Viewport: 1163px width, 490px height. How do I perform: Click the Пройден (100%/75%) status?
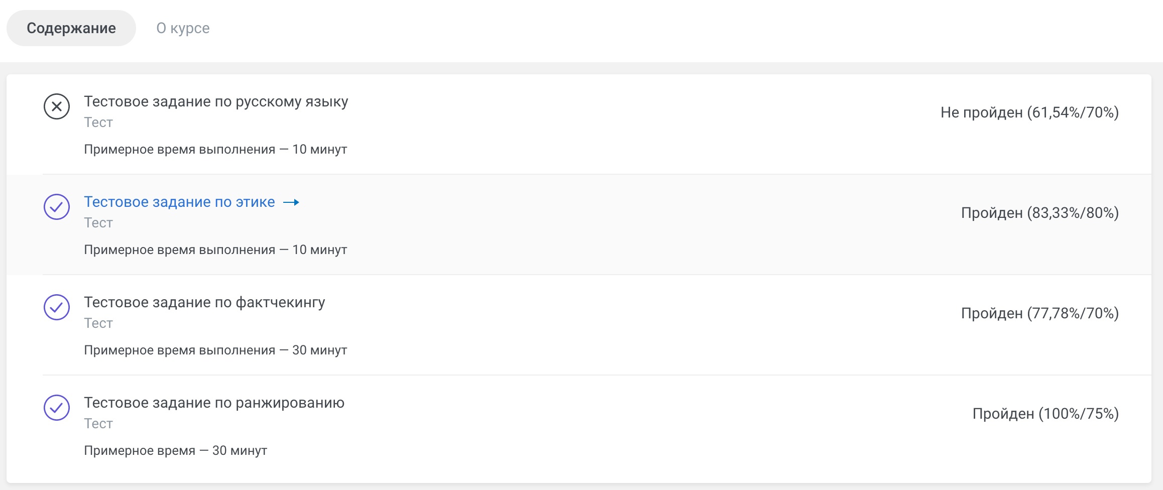[1045, 414]
